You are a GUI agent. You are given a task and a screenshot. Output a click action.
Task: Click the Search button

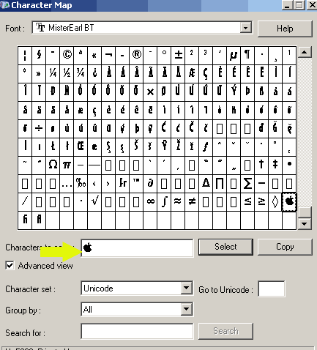[x=225, y=331]
